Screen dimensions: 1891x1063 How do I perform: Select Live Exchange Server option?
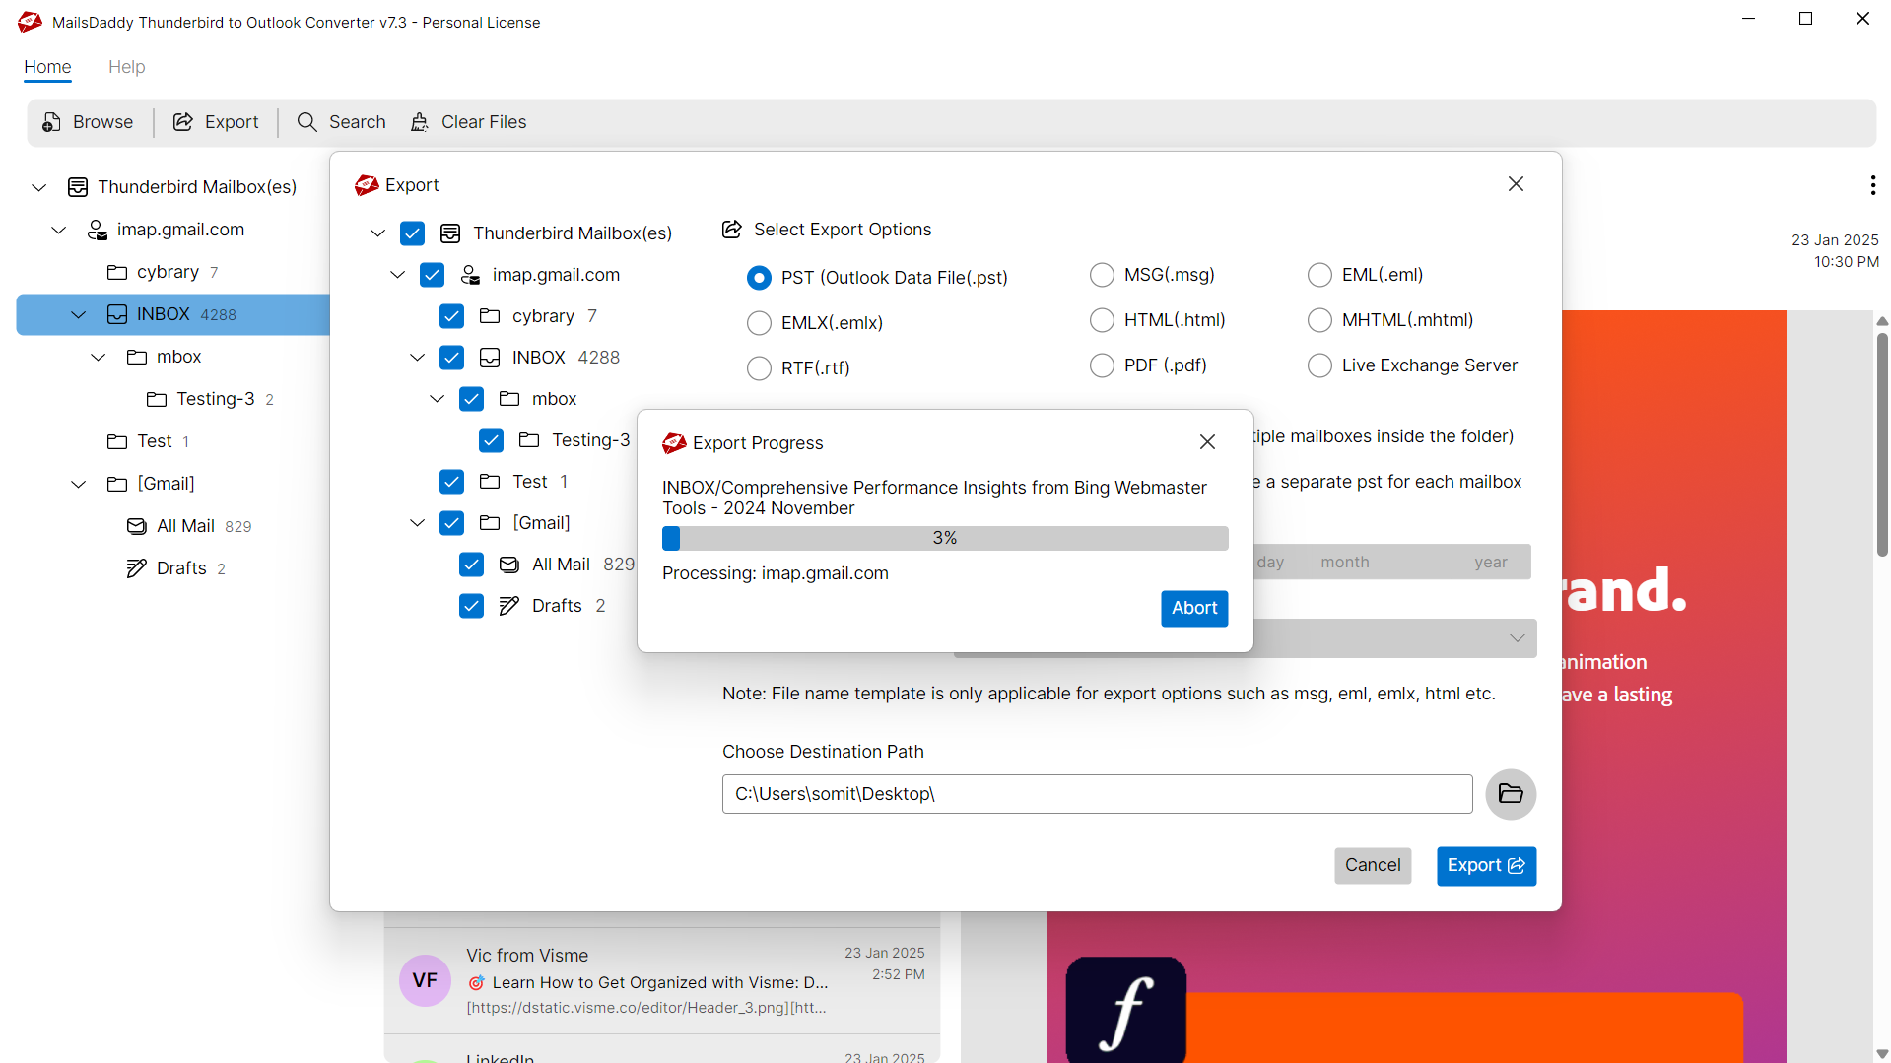click(x=1319, y=365)
